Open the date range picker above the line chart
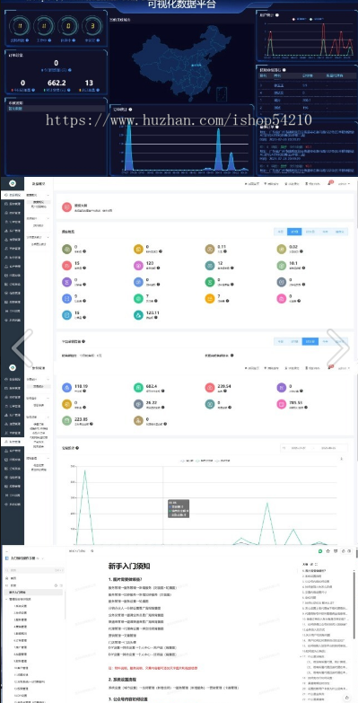This screenshot has height=703, width=358. pos(313,448)
